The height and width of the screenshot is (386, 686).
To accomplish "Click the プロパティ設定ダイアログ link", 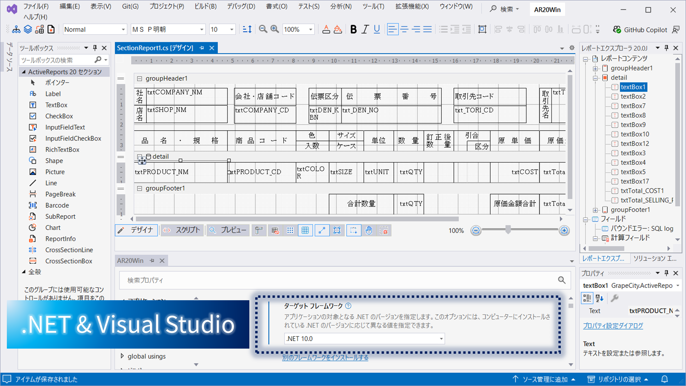I will pos(613,326).
